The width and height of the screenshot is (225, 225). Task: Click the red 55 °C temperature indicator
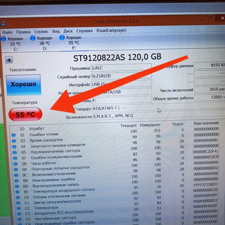click(25, 114)
